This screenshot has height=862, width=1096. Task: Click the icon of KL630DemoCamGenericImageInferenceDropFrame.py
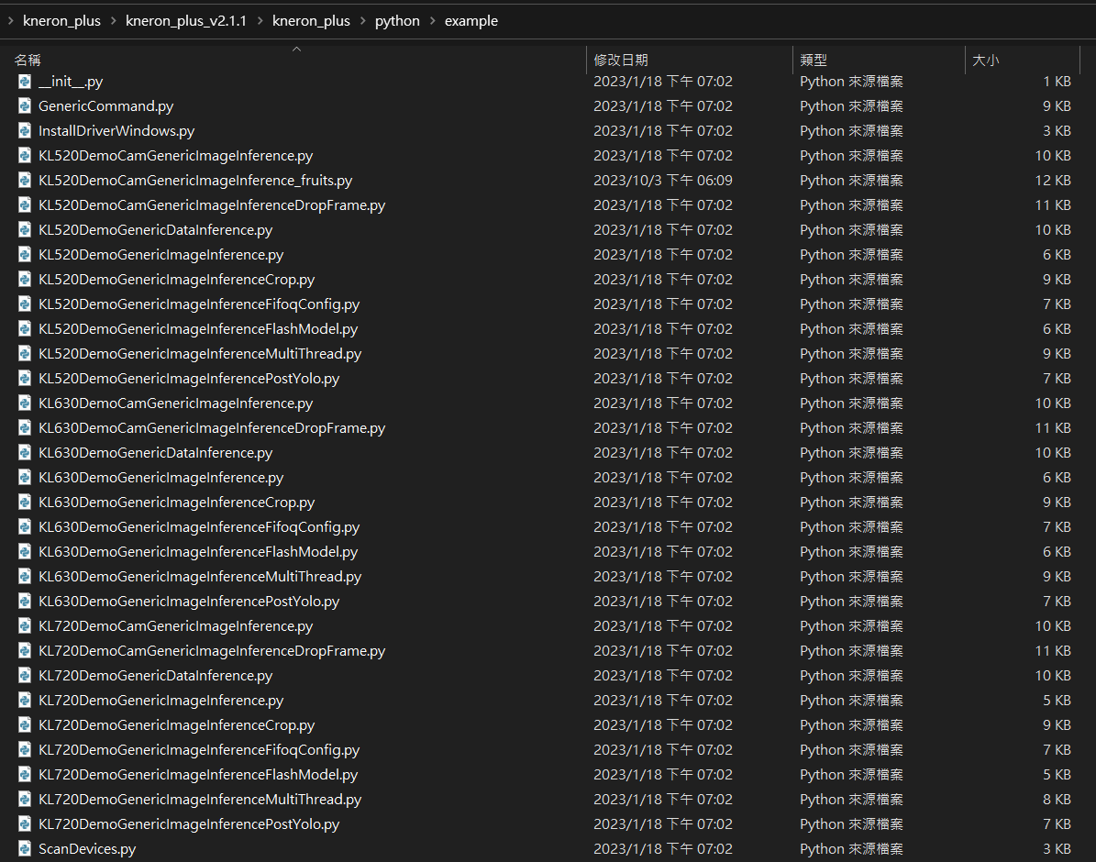point(25,428)
